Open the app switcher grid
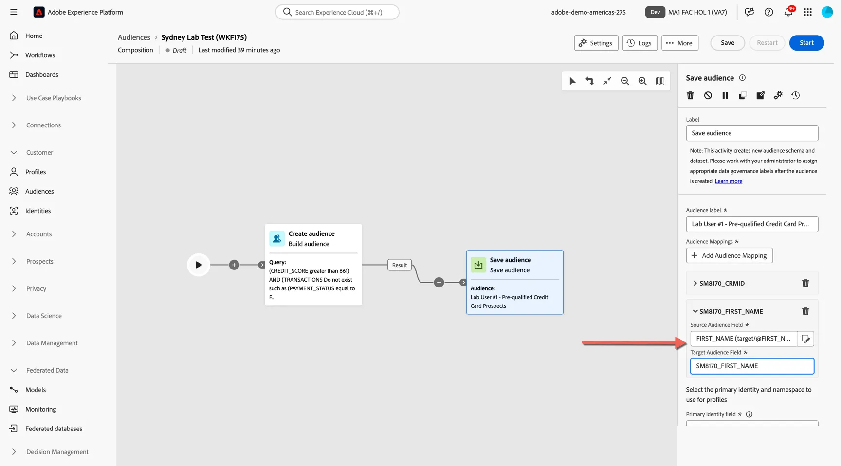 tap(808, 12)
